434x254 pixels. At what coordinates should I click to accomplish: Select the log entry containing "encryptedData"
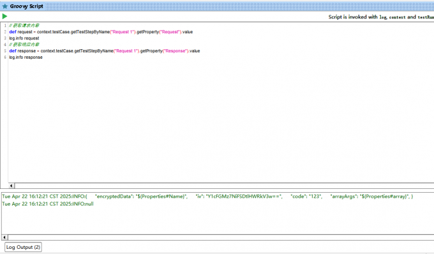(x=207, y=197)
